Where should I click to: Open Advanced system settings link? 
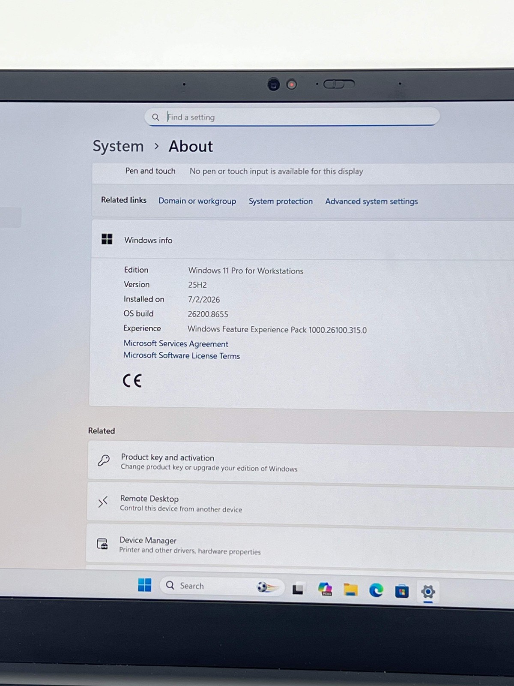point(371,201)
